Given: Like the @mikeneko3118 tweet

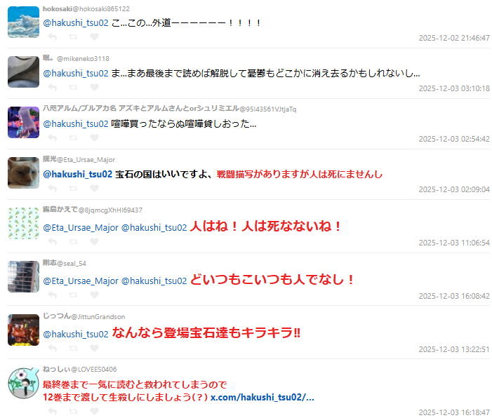Looking at the screenshot, I should click(x=94, y=87).
